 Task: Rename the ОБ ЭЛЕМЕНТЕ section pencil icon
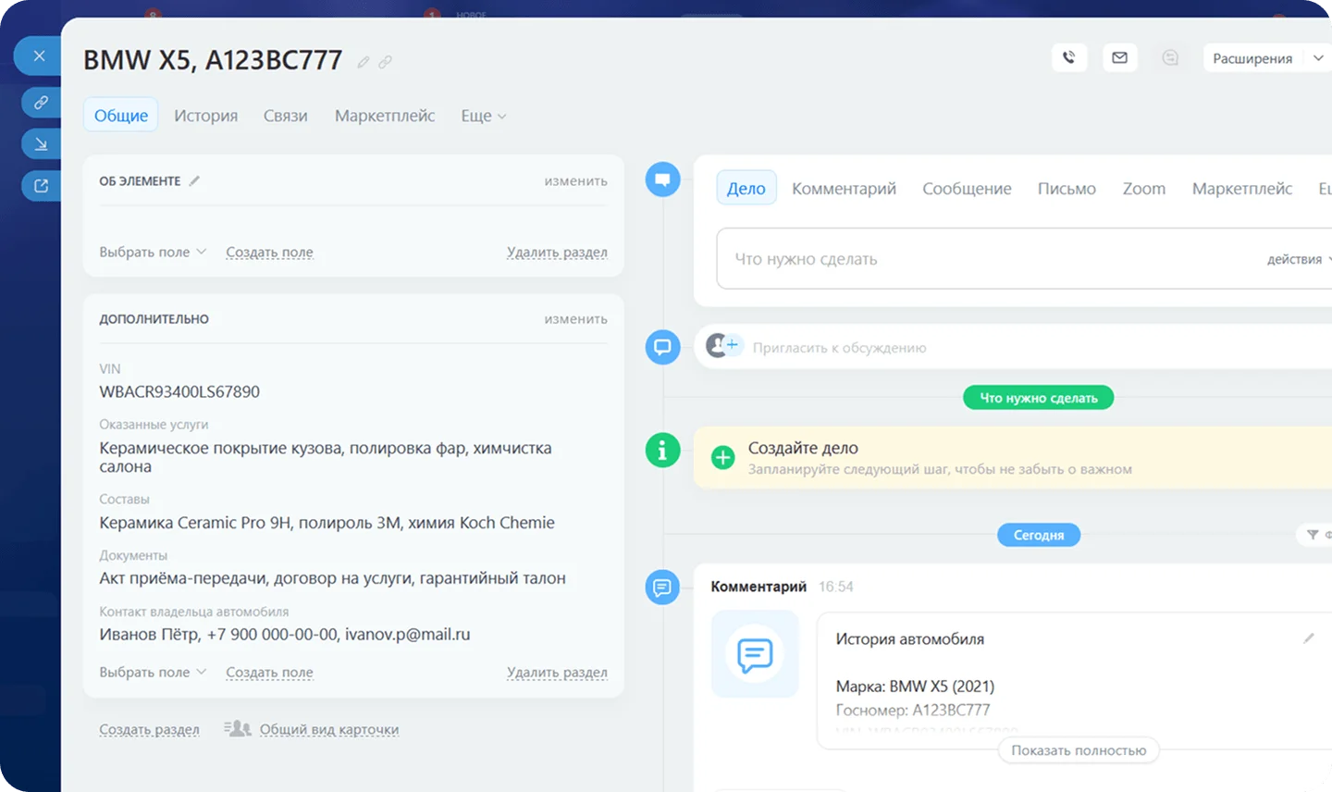(194, 181)
